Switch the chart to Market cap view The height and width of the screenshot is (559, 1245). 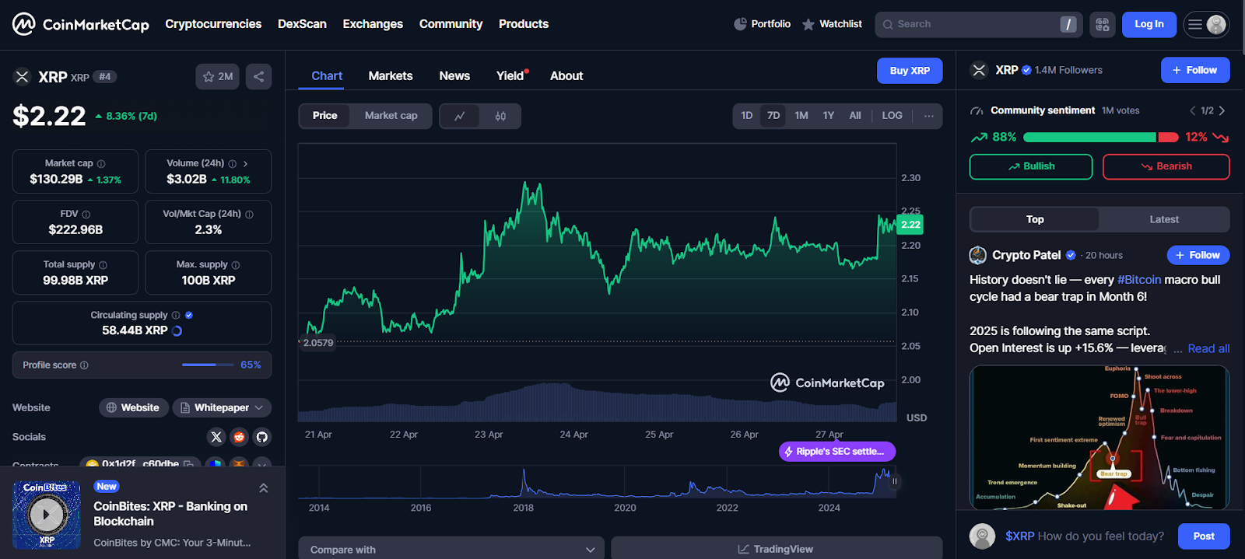pyautogui.click(x=391, y=116)
